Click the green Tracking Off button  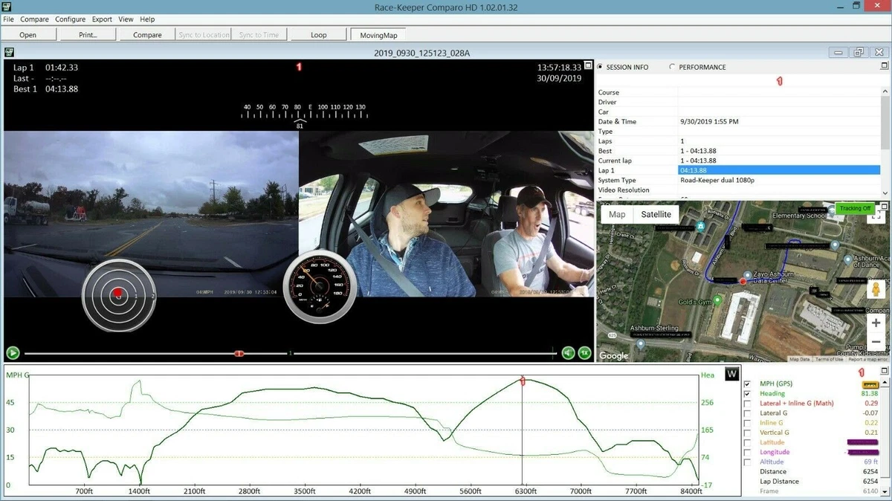(x=854, y=209)
